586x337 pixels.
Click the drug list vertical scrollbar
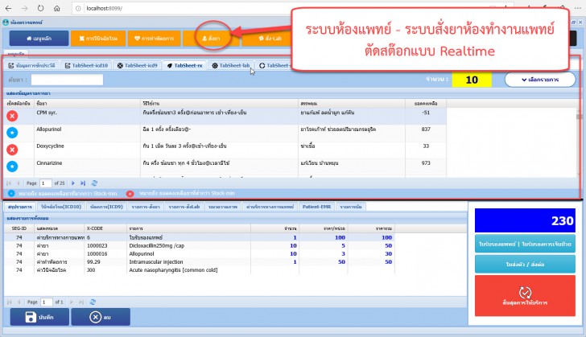[x=579, y=142]
